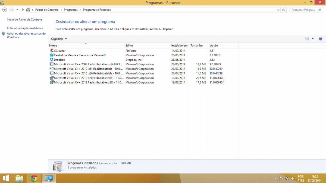The width and height of the screenshot is (326, 183).
Task: Expand the chevron before Painel de Controle breadcrumb
Action: click(x=33, y=10)
